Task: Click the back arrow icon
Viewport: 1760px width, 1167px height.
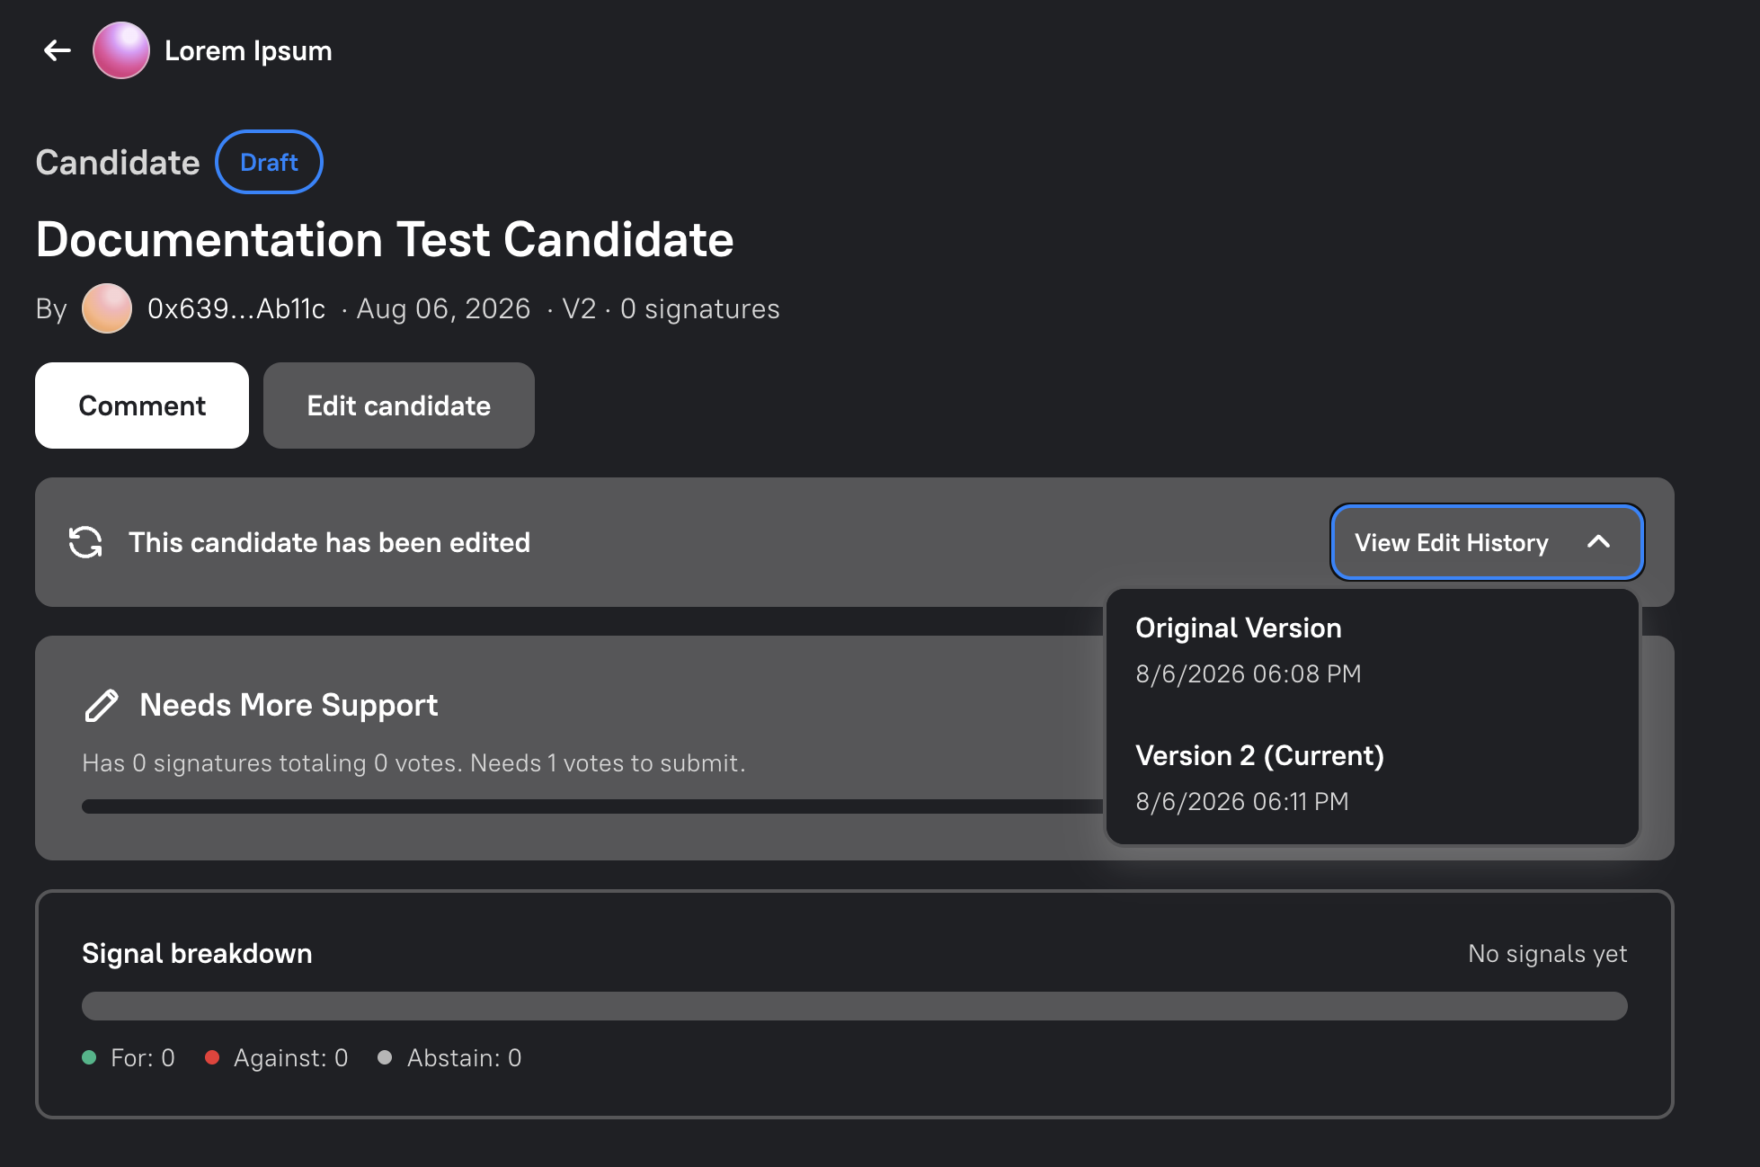Action: [58, 50]
